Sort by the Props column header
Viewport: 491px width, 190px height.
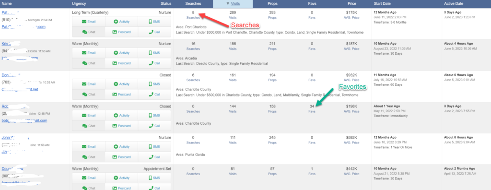click(x=272, y=4)
